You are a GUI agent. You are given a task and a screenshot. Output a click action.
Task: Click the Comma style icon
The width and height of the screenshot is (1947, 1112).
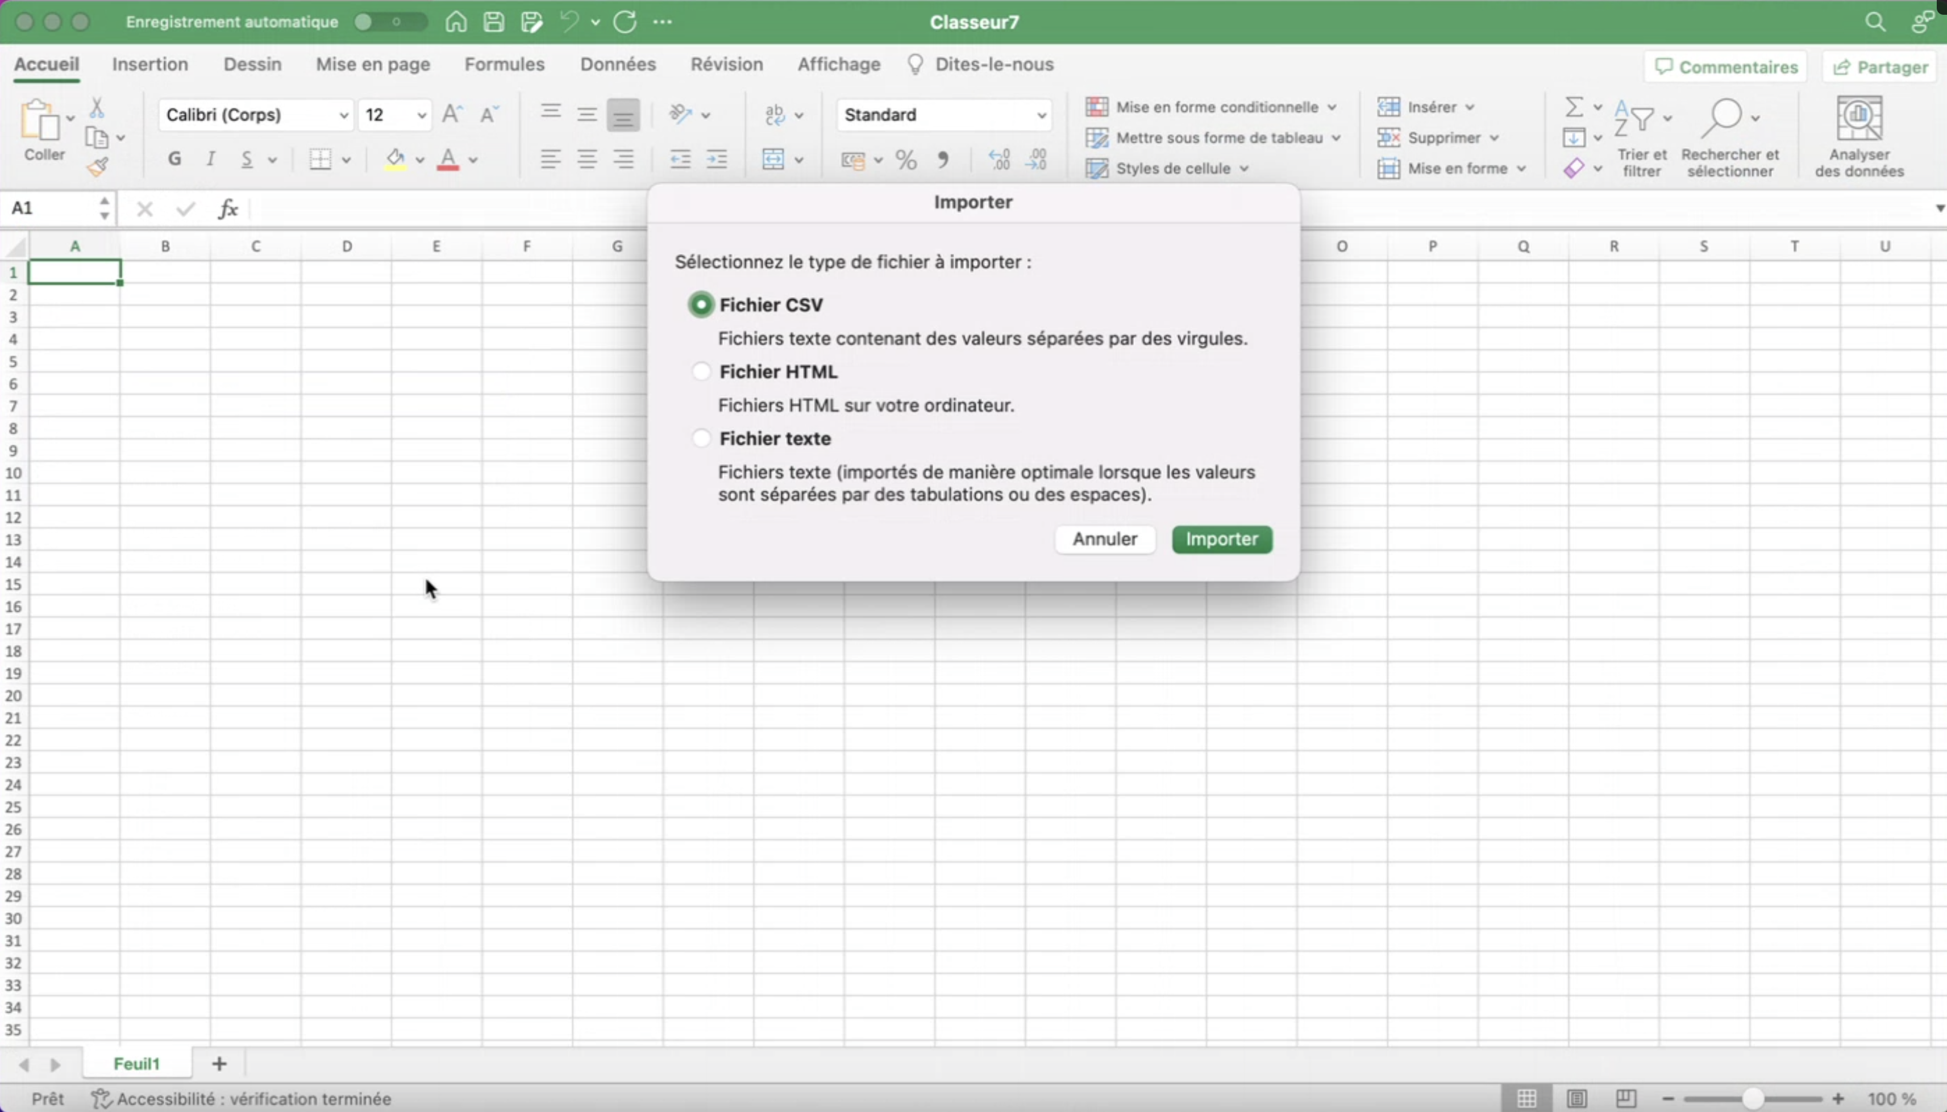(x=944, y=159)
